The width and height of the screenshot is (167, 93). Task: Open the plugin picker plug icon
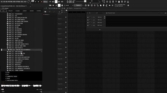pyautogui.click(x=104, y=5)
